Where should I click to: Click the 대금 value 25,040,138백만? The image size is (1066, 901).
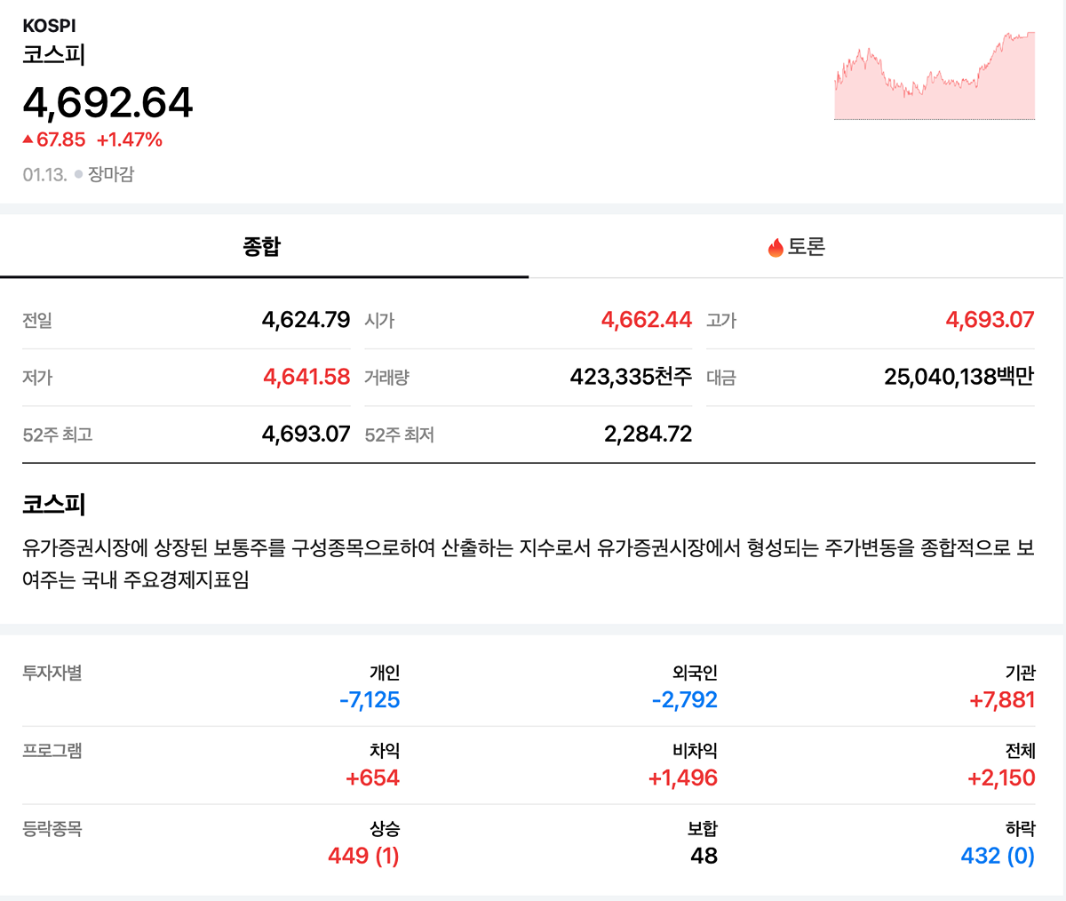pos(959,377)
